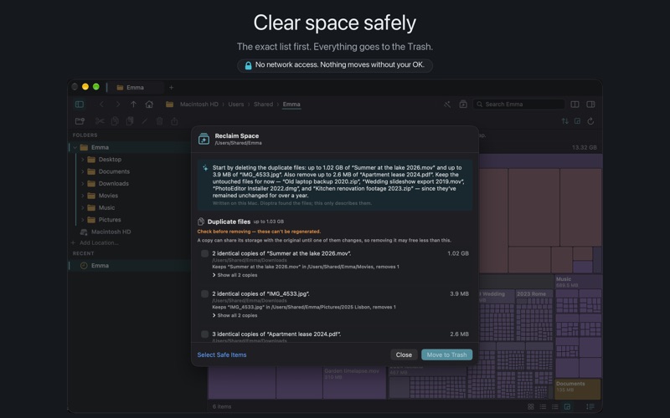Expand the Documents folder chevron
670x418 pixels.
click(82, 171)
